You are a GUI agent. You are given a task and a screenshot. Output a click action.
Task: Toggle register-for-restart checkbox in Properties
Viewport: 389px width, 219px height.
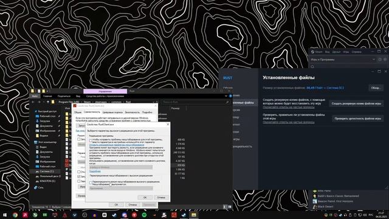point(79,181)
